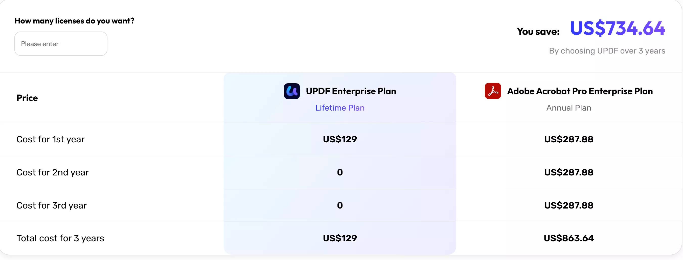Click the US$129 total for UPDF
Screen dimensions: 683x260
click(340, 238)
